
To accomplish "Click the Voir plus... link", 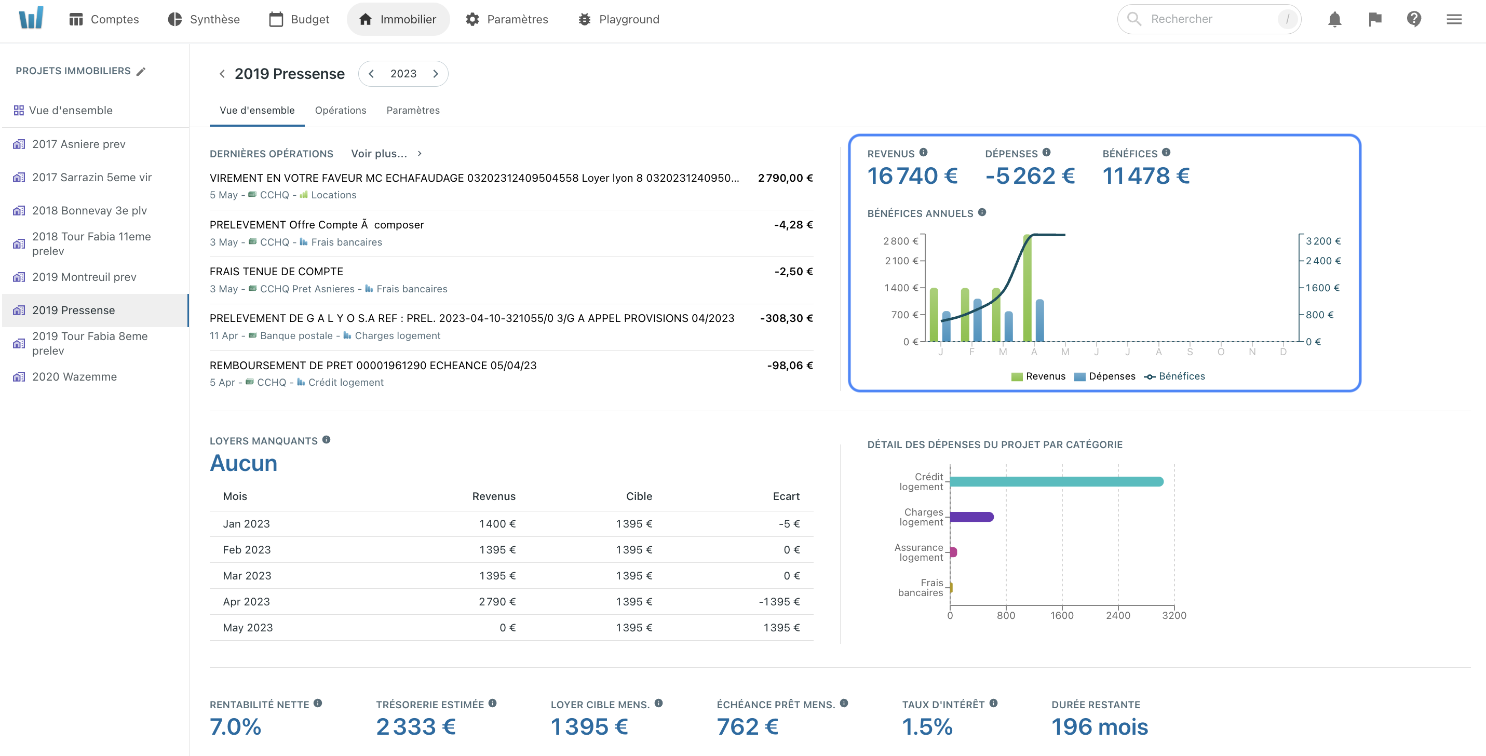I will click(x=379, y=153).
